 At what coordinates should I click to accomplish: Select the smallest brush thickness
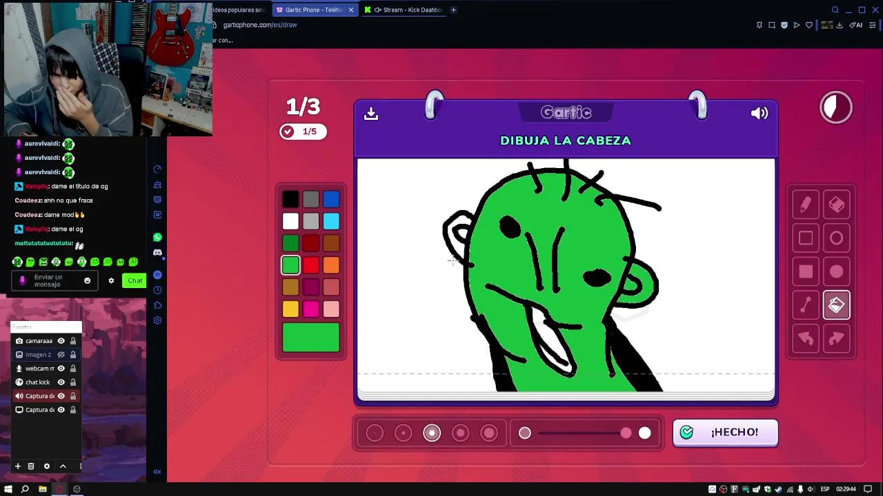click(x=375, y=433)
